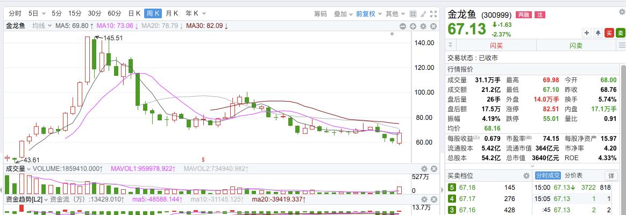Select the 分价表 tab
Viewport: 626px width, 215px height.
574,176
